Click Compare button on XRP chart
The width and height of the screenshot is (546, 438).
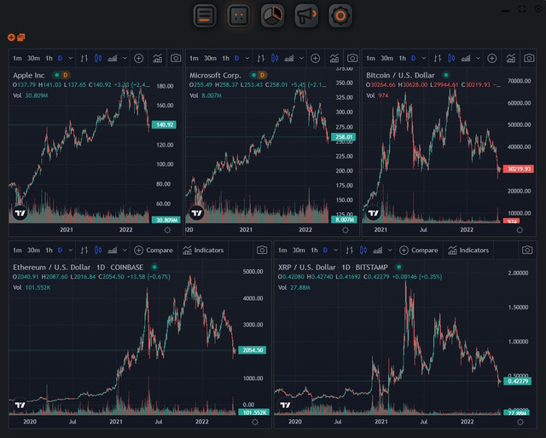[x=419, y=251]
